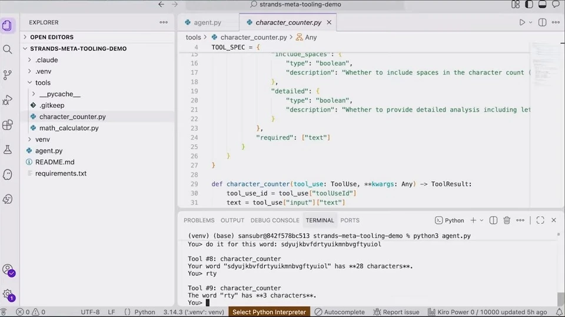Go forward with the navigation arrow

[x=175, y=4]
